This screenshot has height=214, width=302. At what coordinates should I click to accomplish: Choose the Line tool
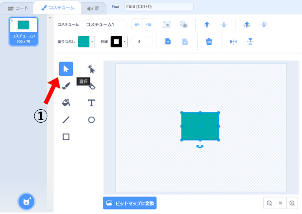pyautogui.click(x=66, y=120)
